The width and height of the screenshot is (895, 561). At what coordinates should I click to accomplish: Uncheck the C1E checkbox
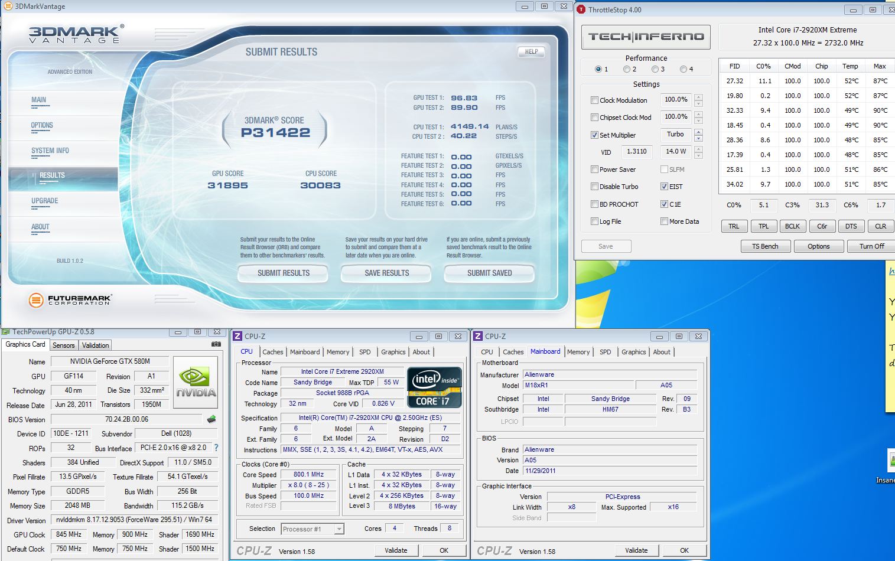[x=664, y=204]
